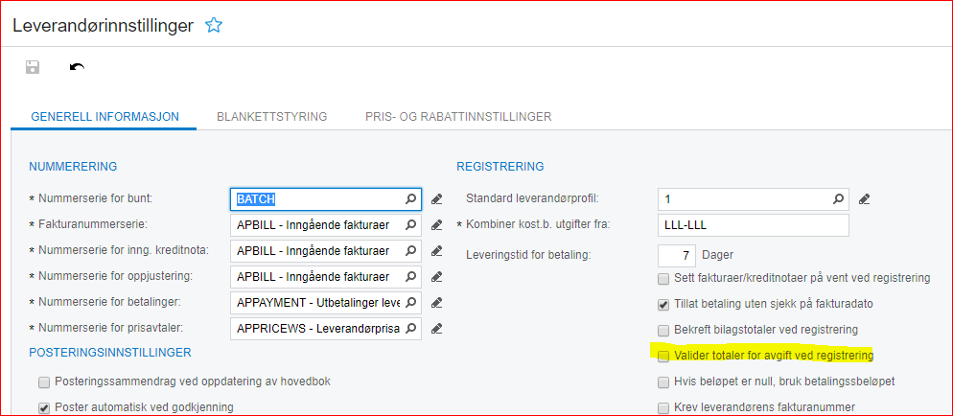953x416 pixels.
Task: Uncheck Tillat betaling uten sjekk på fakturadato
Action: point(663,305)
